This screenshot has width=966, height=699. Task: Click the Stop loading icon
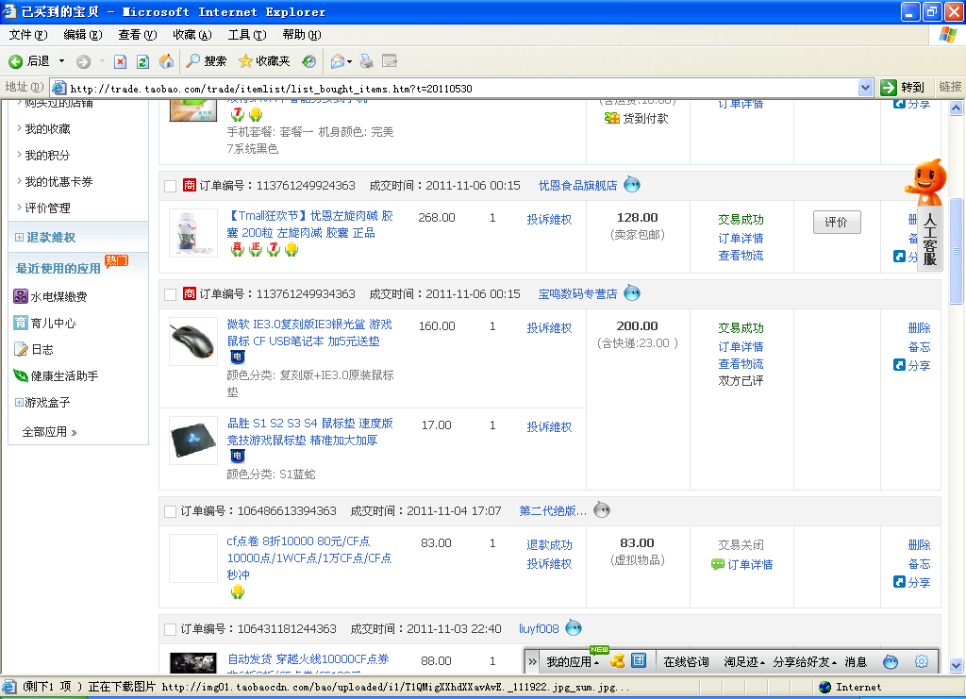click(x=121, y=61)
